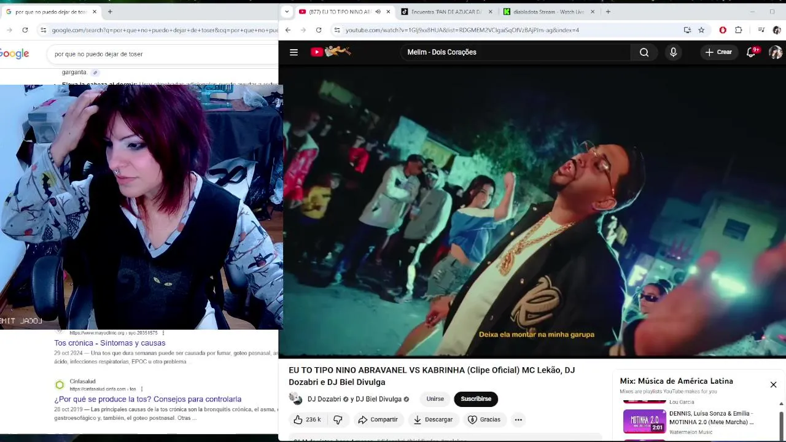
Task: Click the Google search address bar URL
Action: point(165,30)
